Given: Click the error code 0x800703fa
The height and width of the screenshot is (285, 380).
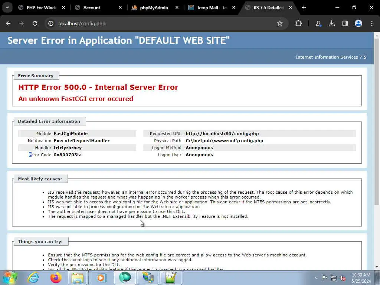Looking at the screenshot, I should [68, 155].
